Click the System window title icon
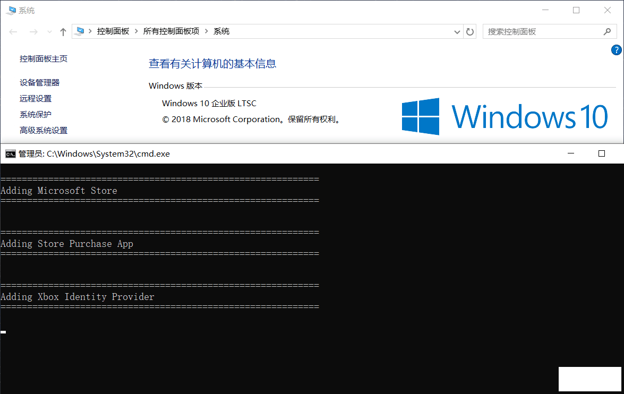Viewport: 624px width, 394px height. pos(11,10)
